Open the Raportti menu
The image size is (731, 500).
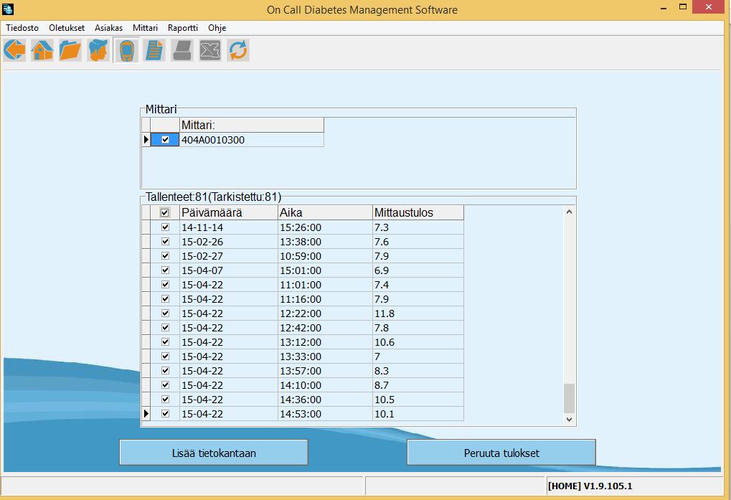(x=183, y=28)
